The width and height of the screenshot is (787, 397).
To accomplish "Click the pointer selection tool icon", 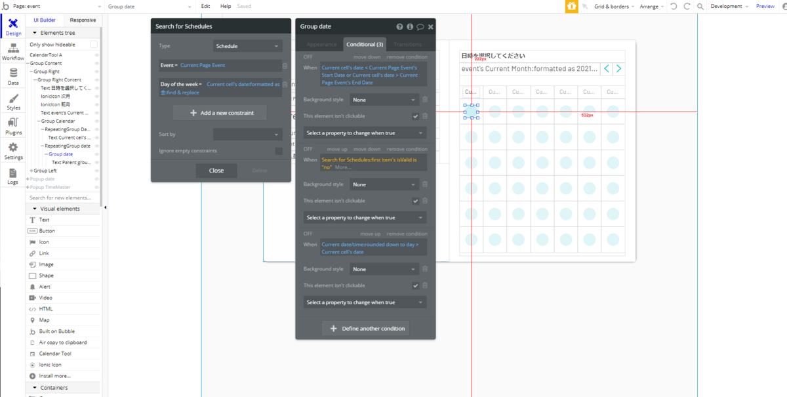I will [x=585, y=7].
